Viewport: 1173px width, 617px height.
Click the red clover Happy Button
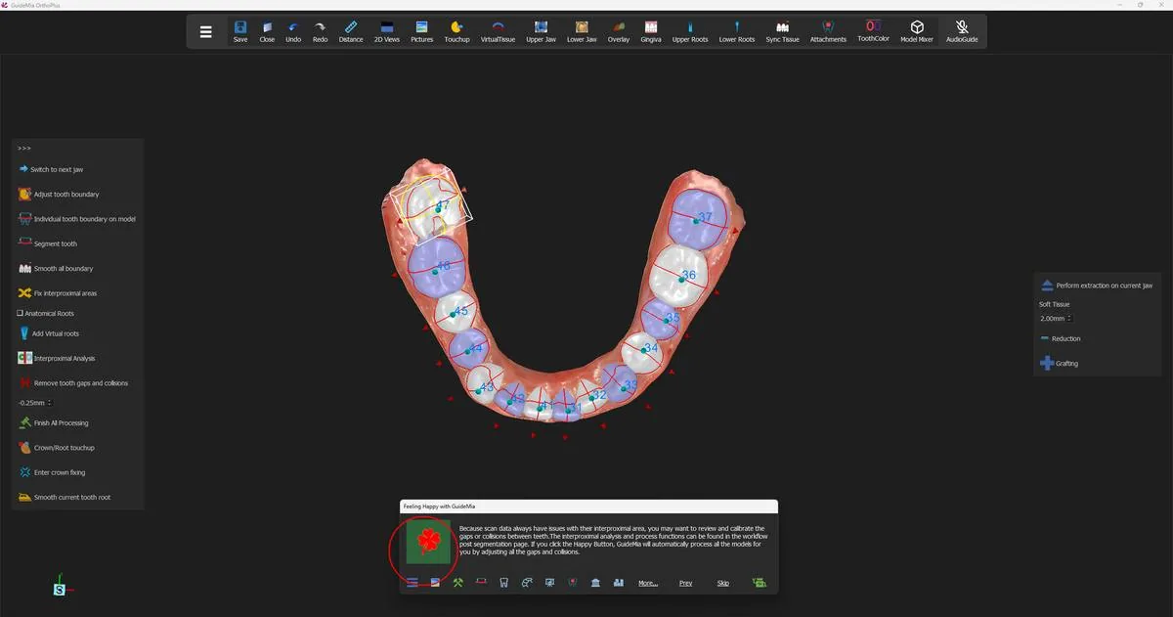pos(428,541)
